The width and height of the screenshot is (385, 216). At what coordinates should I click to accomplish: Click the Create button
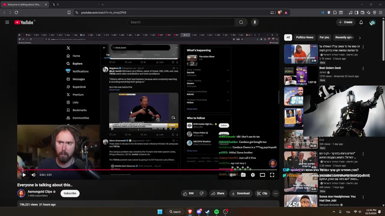[x=345, y=22]
